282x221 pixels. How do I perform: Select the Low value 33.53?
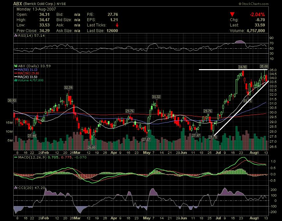click(x=44, y=25)
